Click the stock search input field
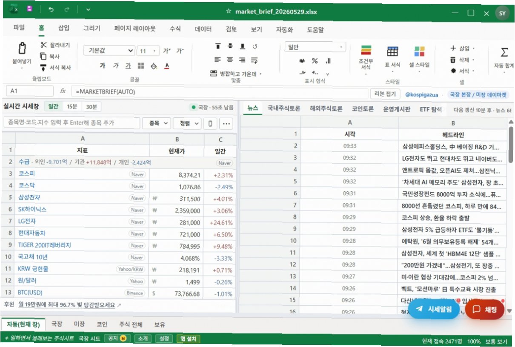Image resolution: width=515 pixels, height=347 pixels. (72, 123)
